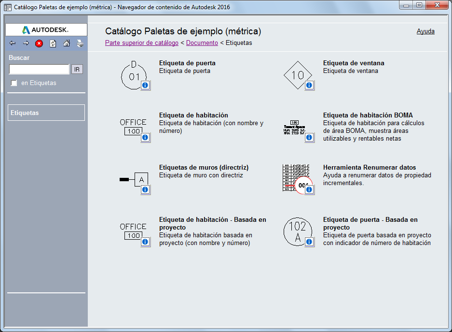Open the Documento breadcrumb link

202,43
